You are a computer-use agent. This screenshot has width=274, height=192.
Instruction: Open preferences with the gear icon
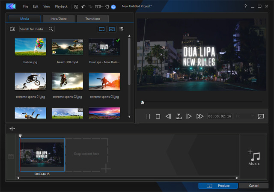pyautogui.click(x=107, y=7)
